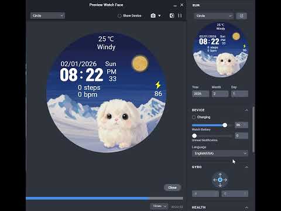Open the Circle shape dropdown in Preview window
Image resolution: width=281 pixels, height=211 pixels.
pyautogui.click(x=47, y=16)
